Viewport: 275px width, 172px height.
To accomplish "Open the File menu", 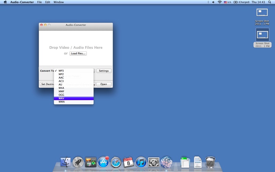I will point(40,2).
